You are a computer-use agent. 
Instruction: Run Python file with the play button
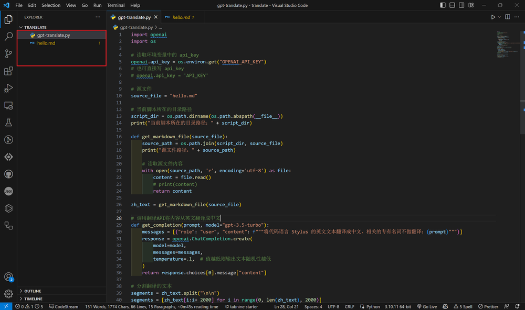tap(493, 17)
